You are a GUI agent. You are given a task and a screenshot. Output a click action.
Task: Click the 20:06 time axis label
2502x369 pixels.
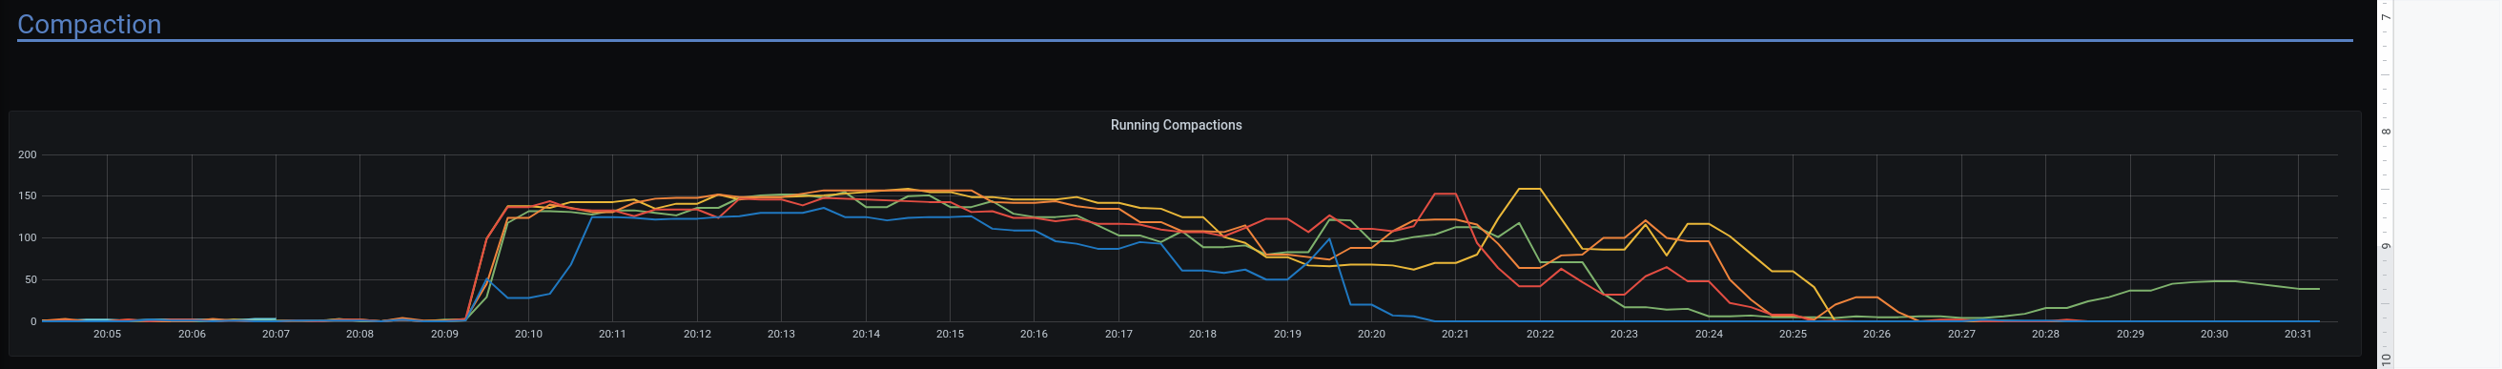click(x=192, y=334)
